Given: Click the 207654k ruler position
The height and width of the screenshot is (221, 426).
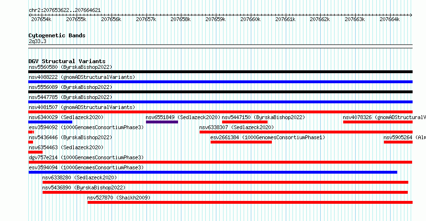Looking at the screenshot, I should click(41, 19).
